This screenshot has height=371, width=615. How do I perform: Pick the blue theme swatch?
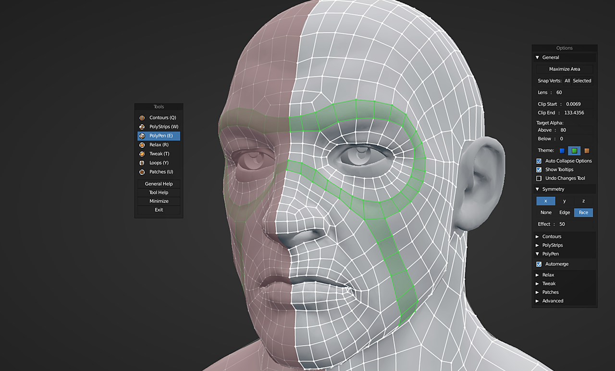click(562, 151)
